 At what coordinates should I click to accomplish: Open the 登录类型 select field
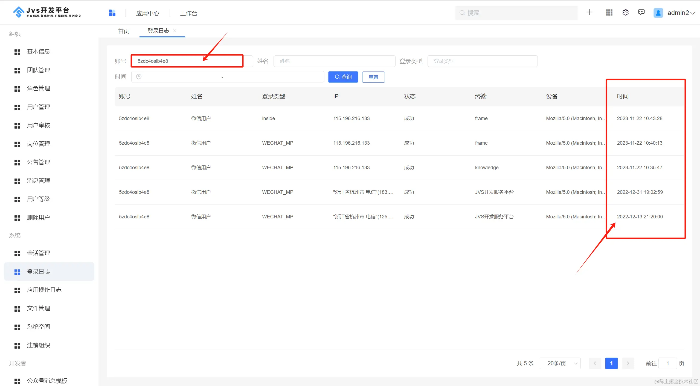tap(482, 61)
